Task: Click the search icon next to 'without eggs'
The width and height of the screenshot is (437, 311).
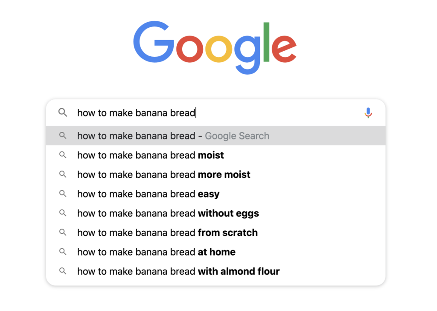Action: [x=63, y=213]
